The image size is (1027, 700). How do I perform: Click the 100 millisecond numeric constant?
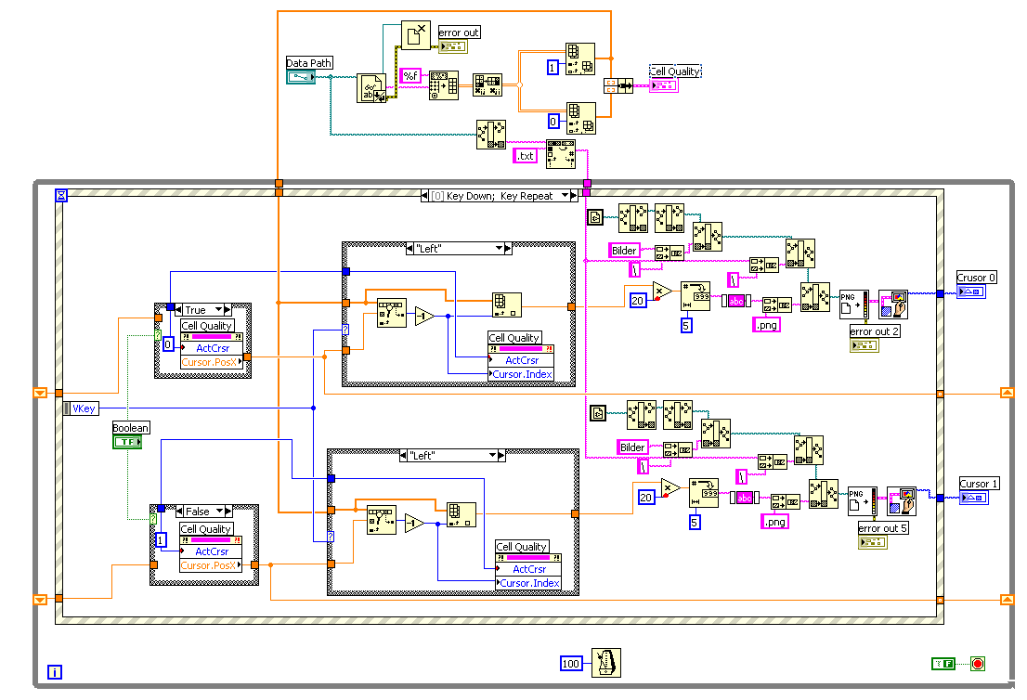click(571, 664)
